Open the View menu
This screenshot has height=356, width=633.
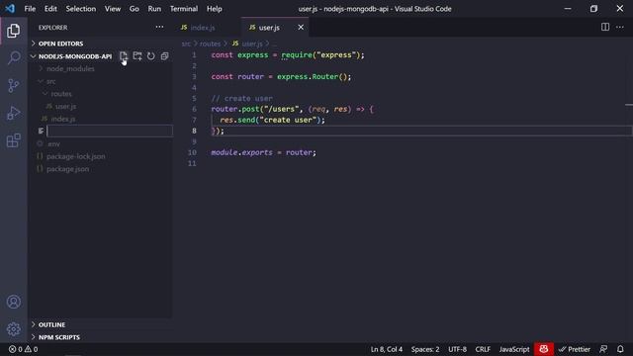pos(113,9)
